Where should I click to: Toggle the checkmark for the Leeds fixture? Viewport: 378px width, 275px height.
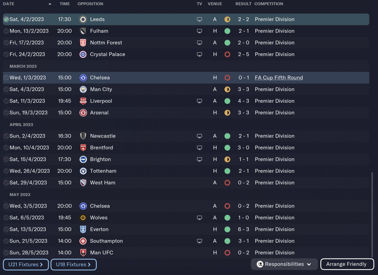point(6,20)
